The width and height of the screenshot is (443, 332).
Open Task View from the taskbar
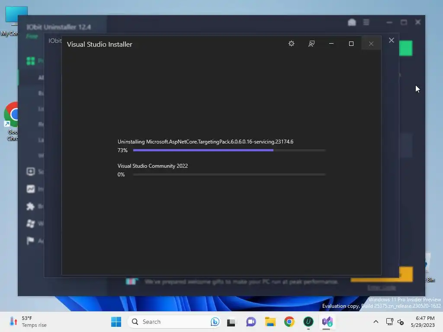[231, 322]
